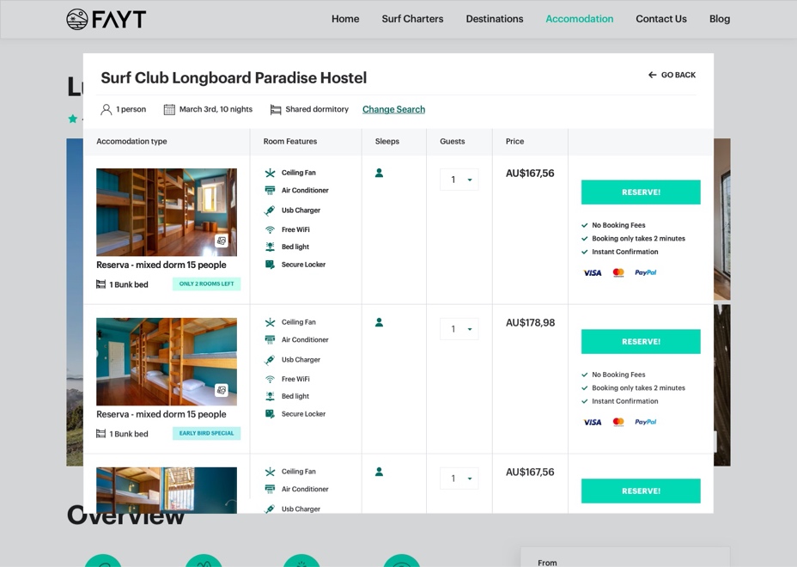Click sleeps person icon in AU$178,98 row
The height and width of the screenshot is (567, 797).
(379, 322)
